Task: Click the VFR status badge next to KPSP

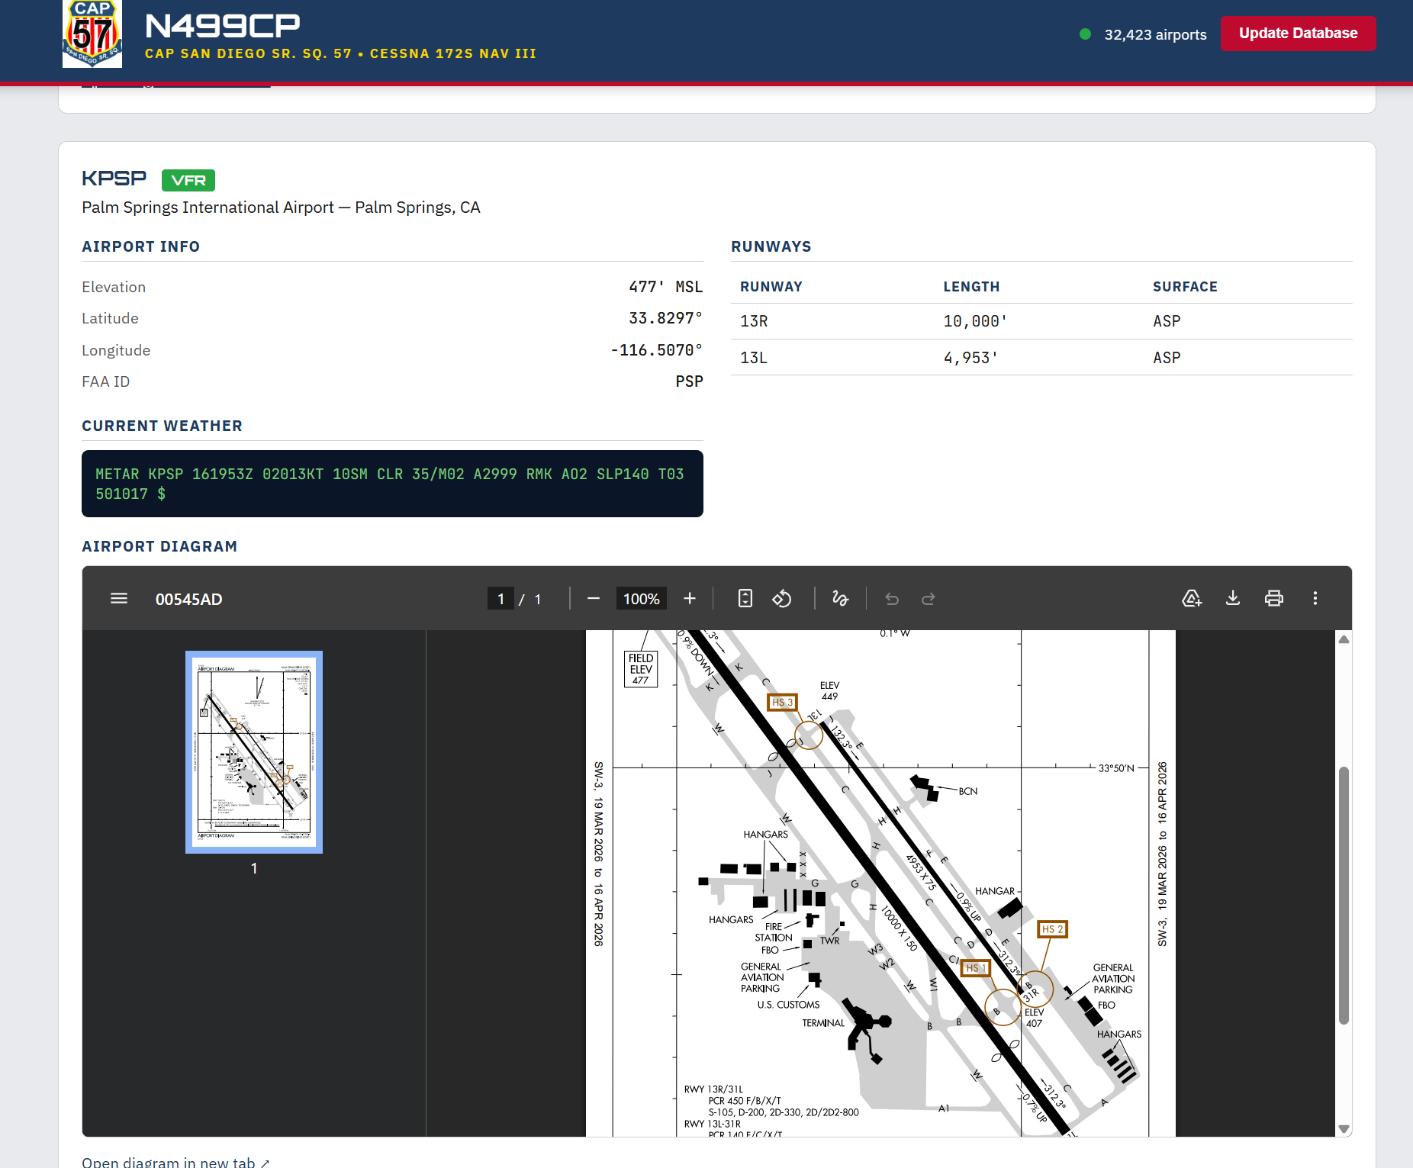Action: pyautogui.click(x=188, y=180)
